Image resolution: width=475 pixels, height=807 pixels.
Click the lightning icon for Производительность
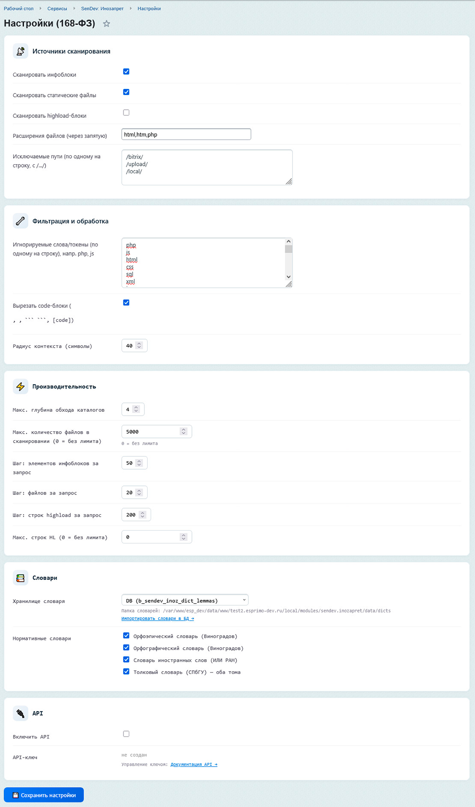point(20,387)
